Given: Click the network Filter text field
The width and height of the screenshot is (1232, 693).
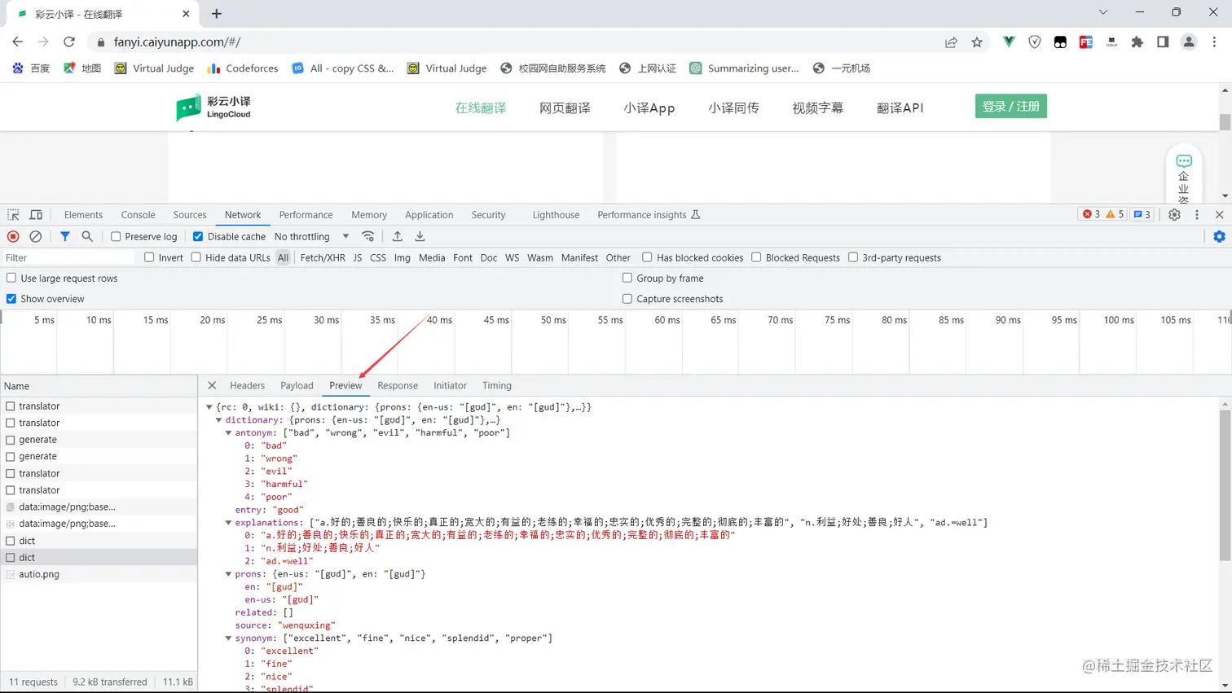Looking at the screenshot, I should point(68,257).
